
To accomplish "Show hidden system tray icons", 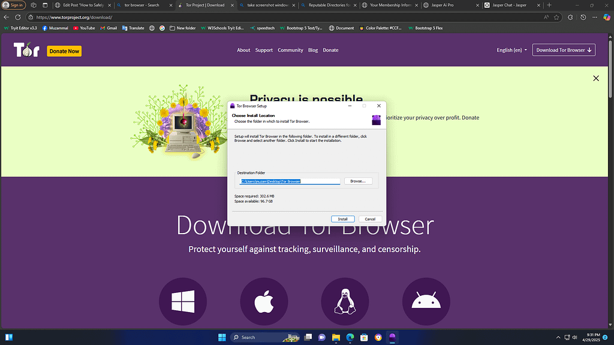I will [558, 337].
